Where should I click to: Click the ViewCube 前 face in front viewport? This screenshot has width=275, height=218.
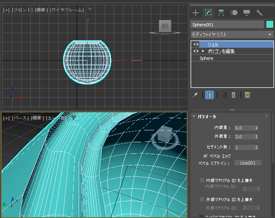point(165,26)
